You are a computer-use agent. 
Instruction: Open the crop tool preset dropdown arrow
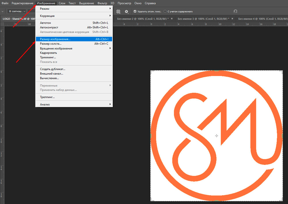click(2, 11)
